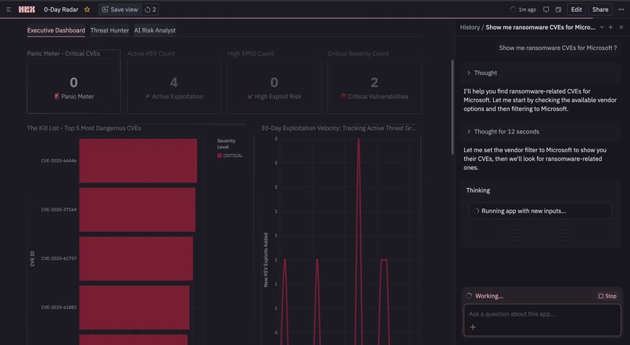The image size is (630, 345).
Task: Click bar for CVE-2025-61882
Action: click(134, 308)
